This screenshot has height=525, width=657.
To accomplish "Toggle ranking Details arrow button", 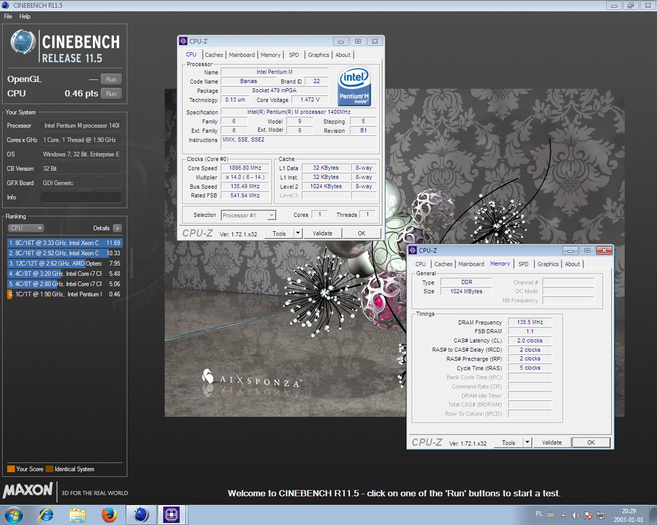I will pos(118,228).
